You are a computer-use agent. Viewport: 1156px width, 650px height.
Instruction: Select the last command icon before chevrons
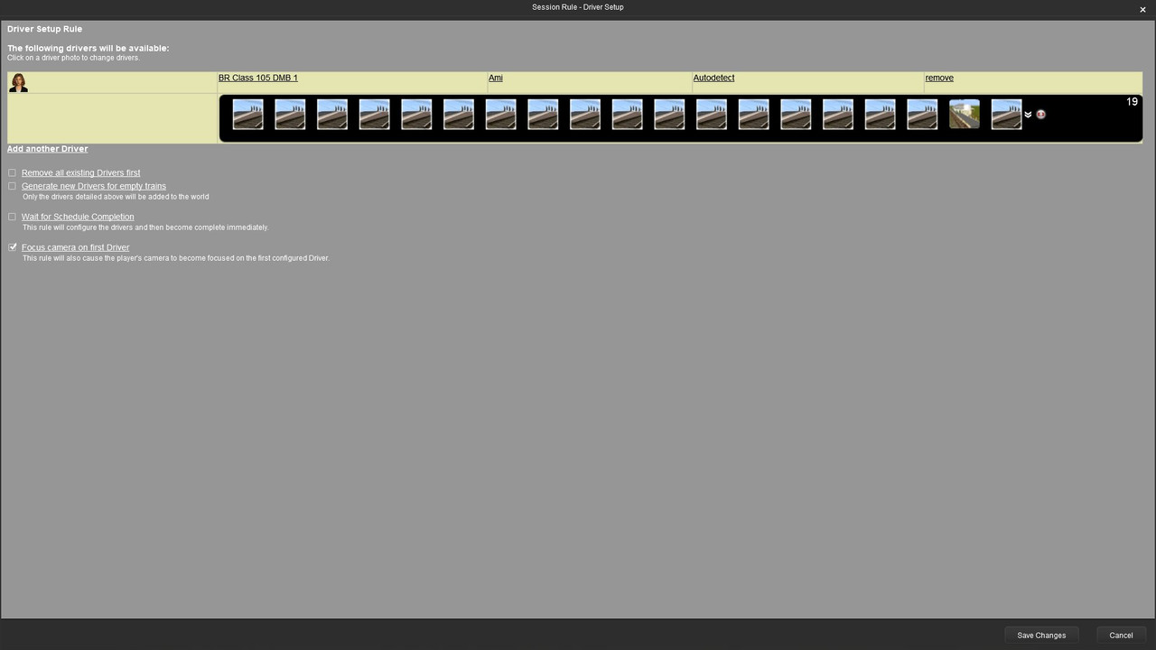click(1007, 115)
